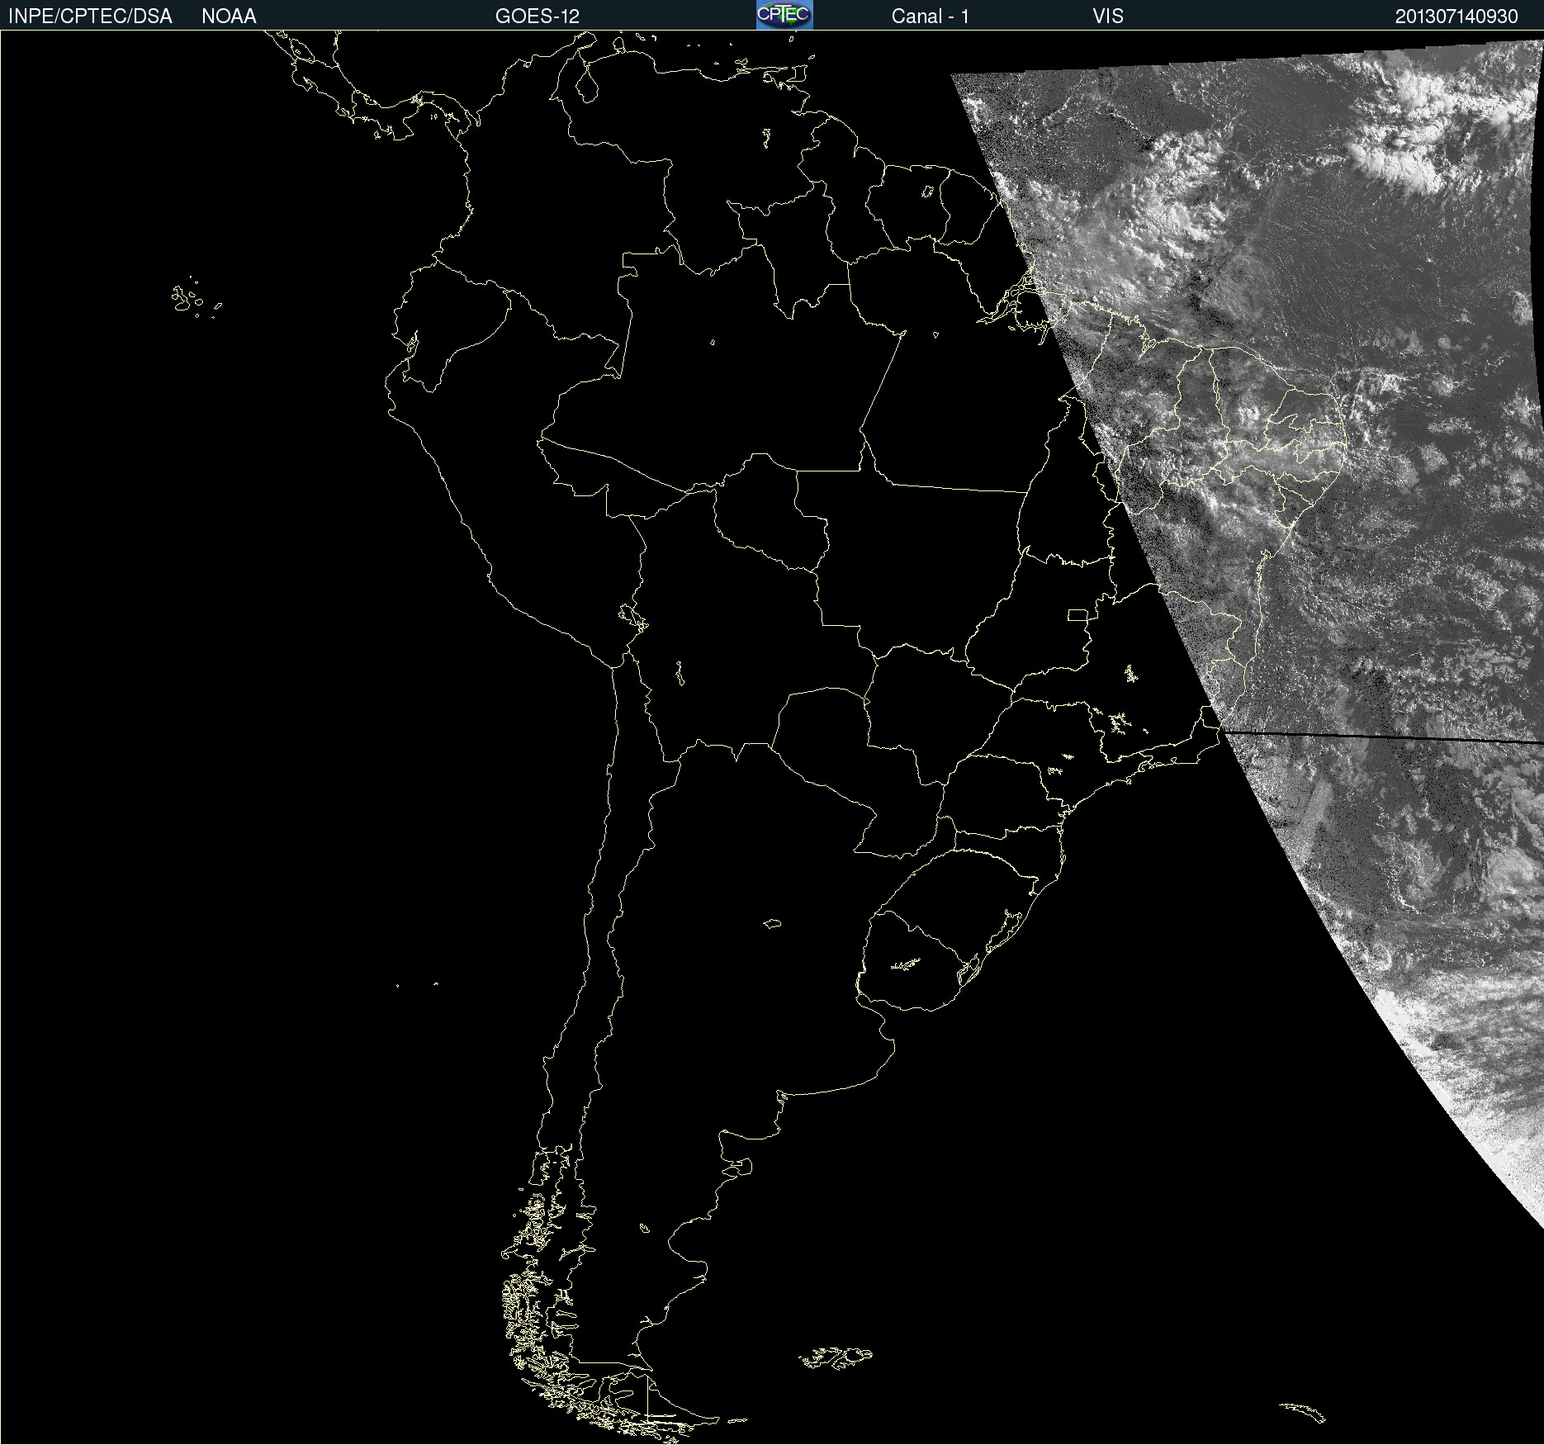The width and height of the screenshot is (1544, 1445).
Task: Click the Canal - 1 label
Action: [x=931, y=17]
